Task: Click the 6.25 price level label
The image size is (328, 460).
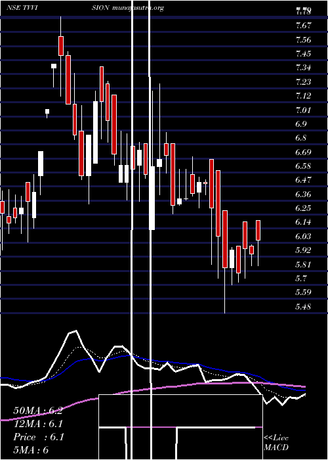Action: click(x=303, y=208)
